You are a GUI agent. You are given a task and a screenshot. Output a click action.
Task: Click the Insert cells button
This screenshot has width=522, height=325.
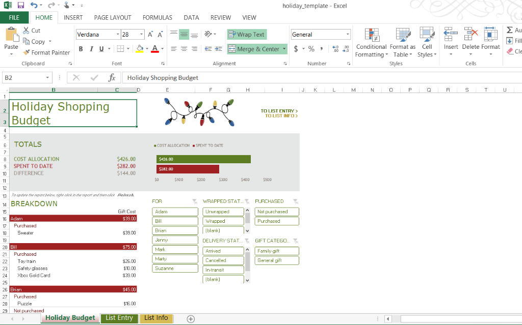451,42
